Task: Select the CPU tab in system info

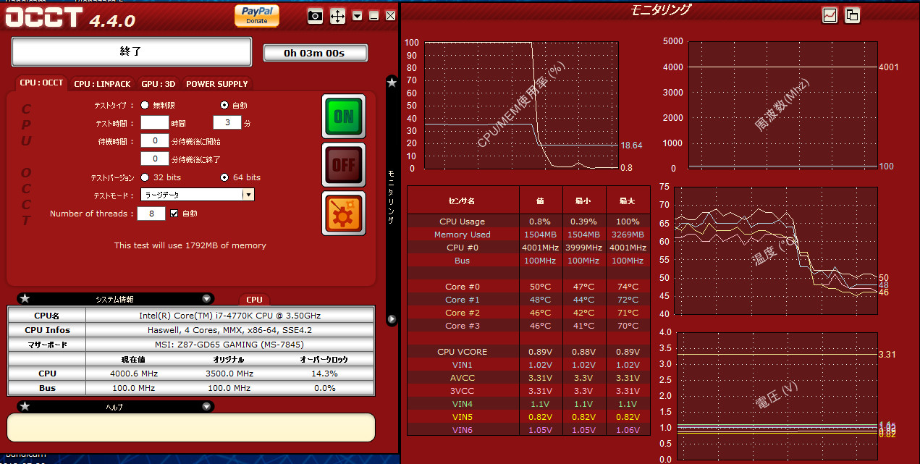Action: [x=254, y=299]
